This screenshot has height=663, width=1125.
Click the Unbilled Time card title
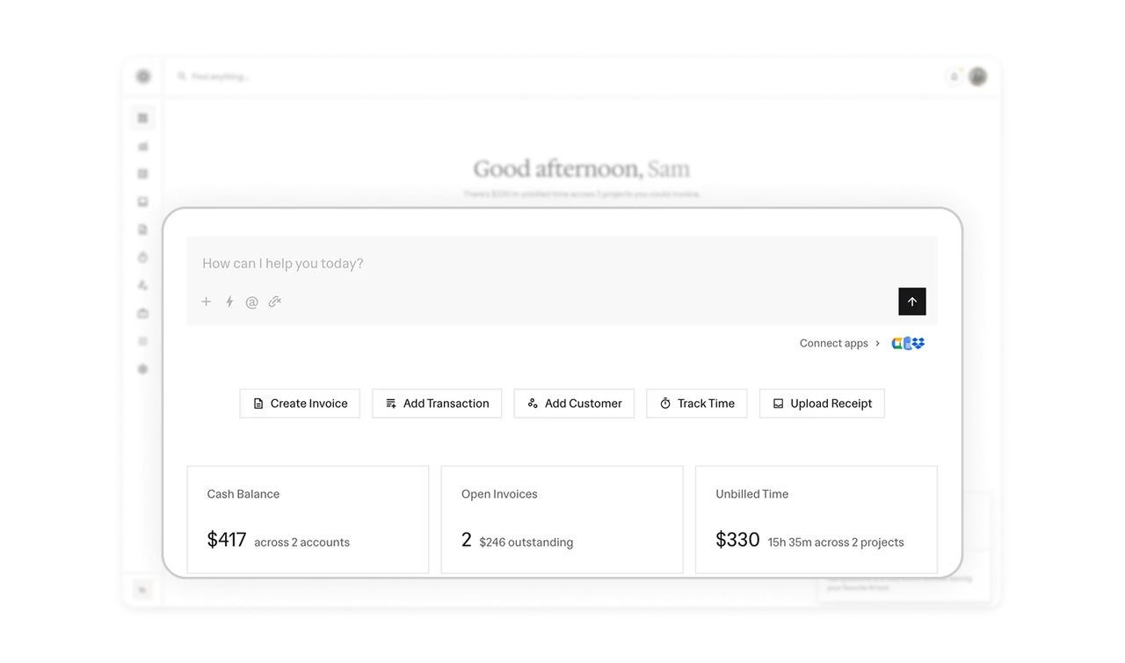point(752,494)
